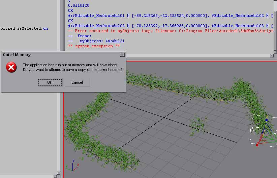
Task: Click the viewport's XYZ axis tripod icon
Action: 72,165
